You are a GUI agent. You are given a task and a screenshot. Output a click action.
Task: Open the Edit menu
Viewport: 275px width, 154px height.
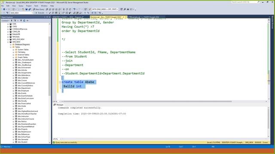coord(8,6)
